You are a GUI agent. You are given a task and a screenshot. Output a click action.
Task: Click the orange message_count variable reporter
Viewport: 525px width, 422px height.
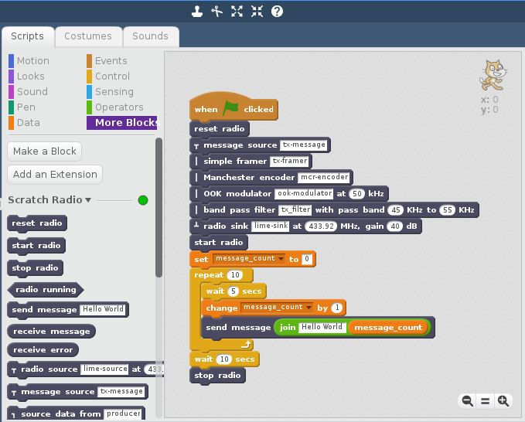(388, 327)
